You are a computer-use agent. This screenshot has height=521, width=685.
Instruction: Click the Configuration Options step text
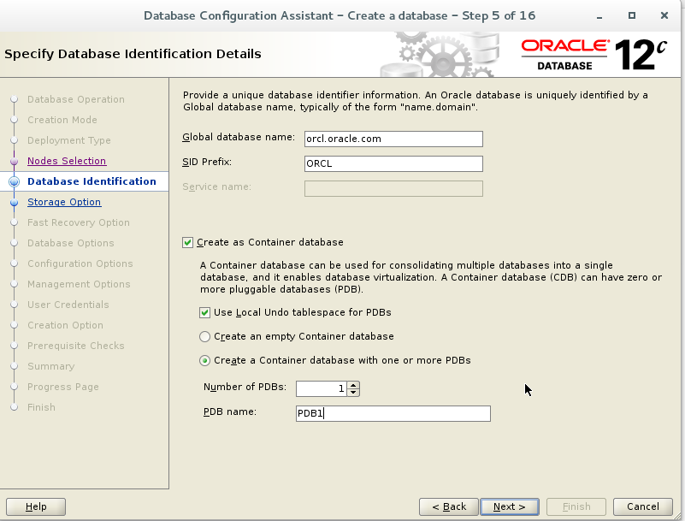point(80,263)
